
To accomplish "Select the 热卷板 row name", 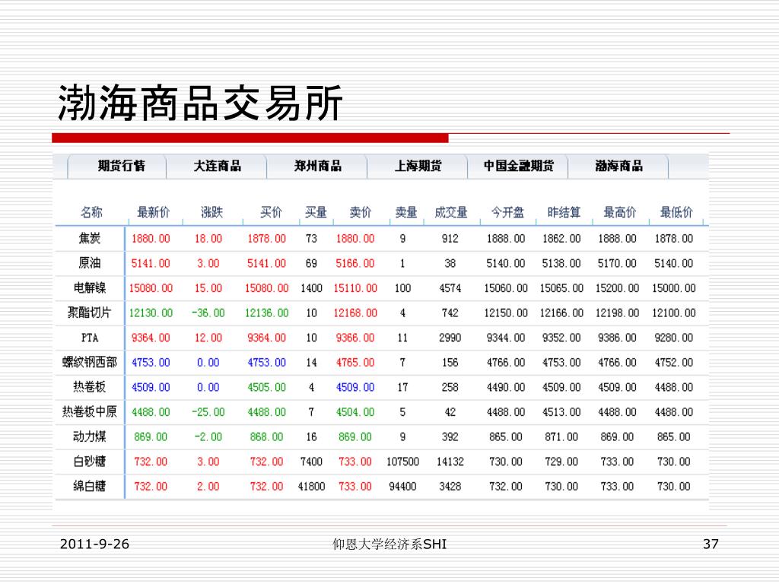I will point(90,387).
